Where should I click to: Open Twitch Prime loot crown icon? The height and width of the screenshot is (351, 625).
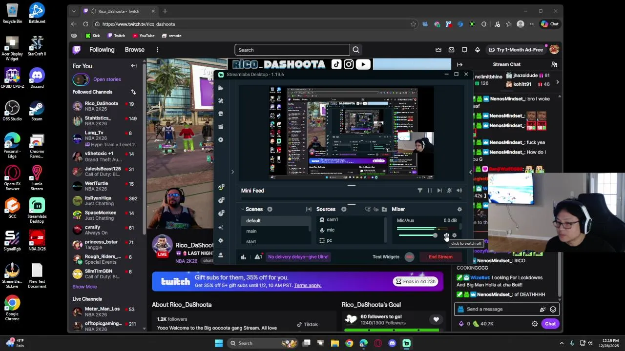[438, 50]
